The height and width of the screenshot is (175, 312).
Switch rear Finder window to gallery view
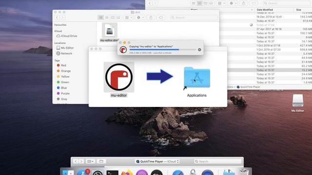coord(211,3)
